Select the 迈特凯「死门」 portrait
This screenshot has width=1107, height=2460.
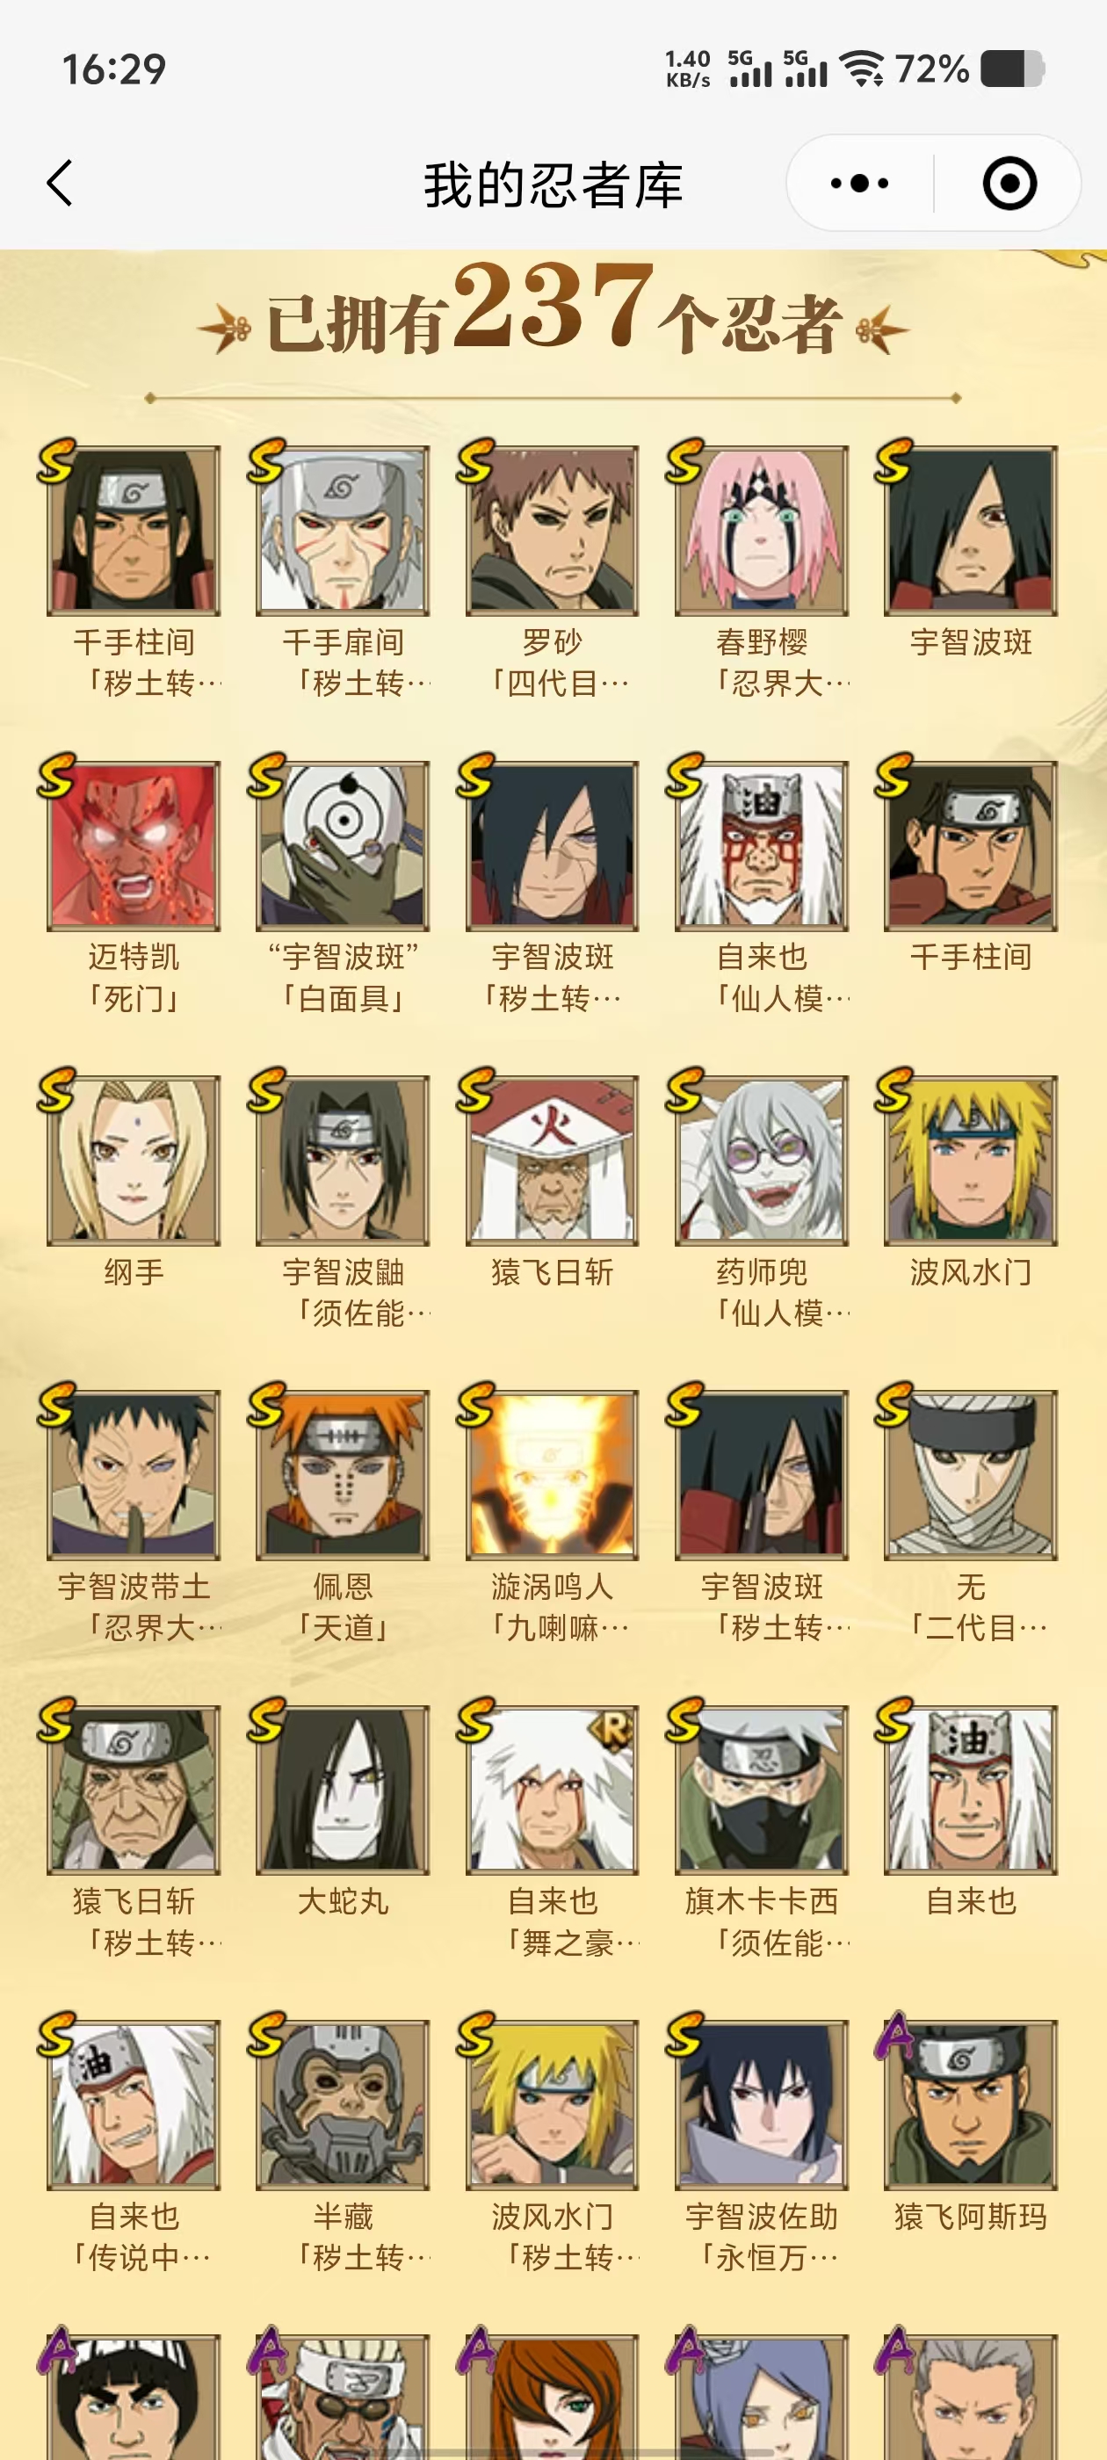pos(134,845)
